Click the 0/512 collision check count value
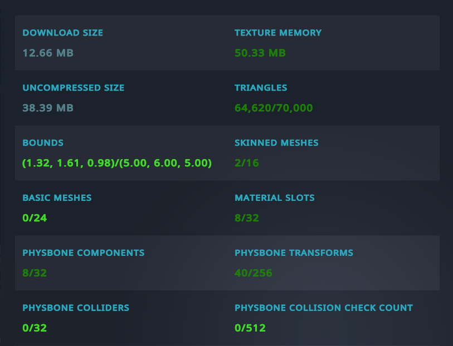Image resolution: width=453 pixels, height=346 pixels. coord(250,328)
